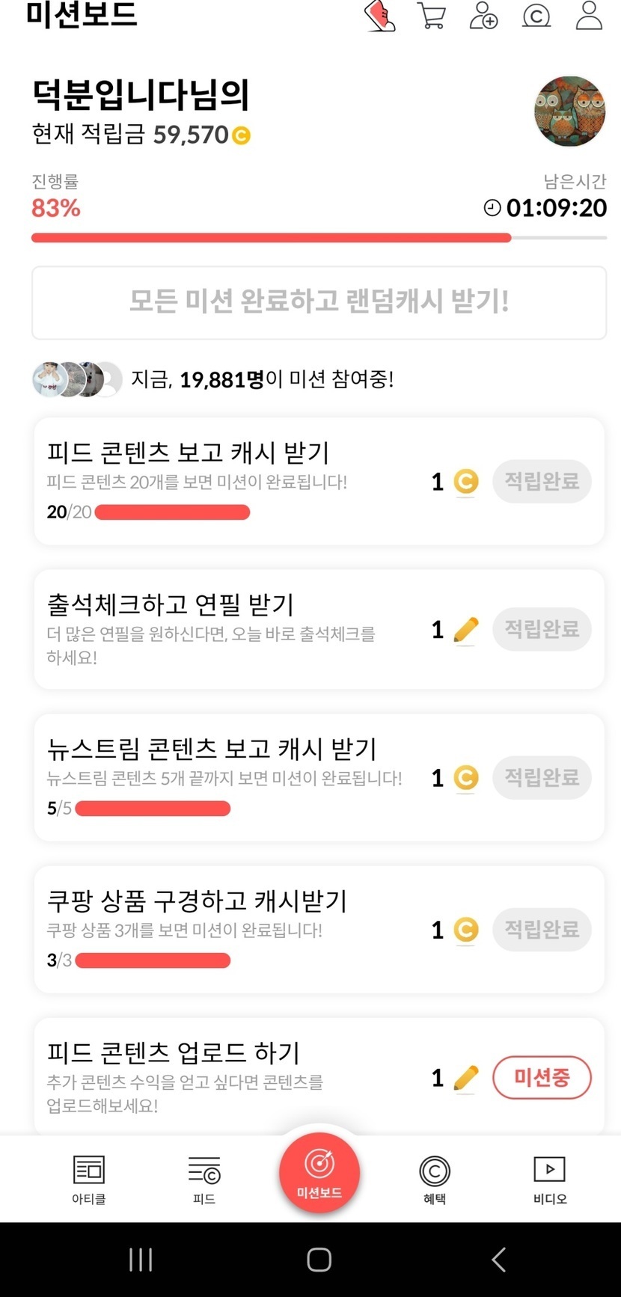621x1297 pixels.
Task: Open the my profile icon
Action: click(x=589, y=16)
